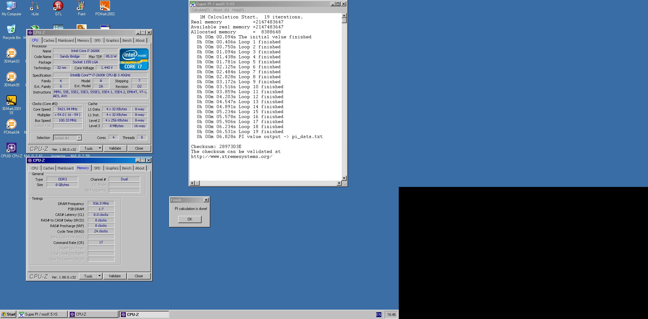Click CPU-Z title icon in Memory window
The width and height of the screenshot is (648, 319).
pyautogui.click(x=30, y=160)
